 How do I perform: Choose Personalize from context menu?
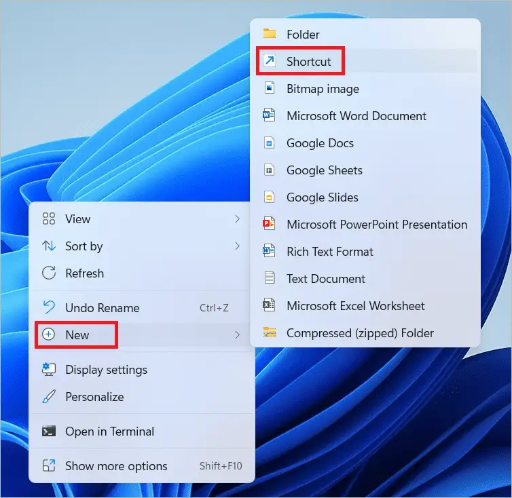coord(142,396)
